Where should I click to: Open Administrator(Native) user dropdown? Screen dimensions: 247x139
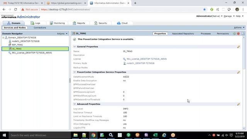(209, 16)
